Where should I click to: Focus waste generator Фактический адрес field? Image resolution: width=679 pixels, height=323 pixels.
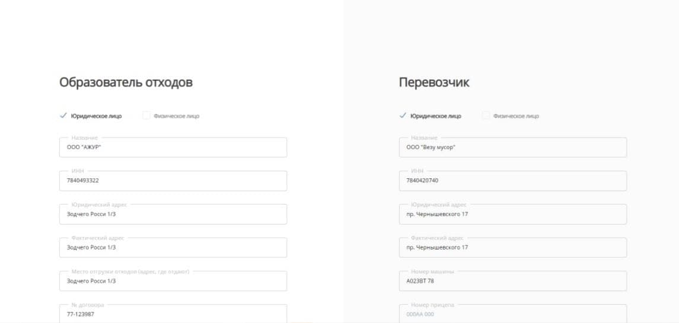[x=173, y=248]
